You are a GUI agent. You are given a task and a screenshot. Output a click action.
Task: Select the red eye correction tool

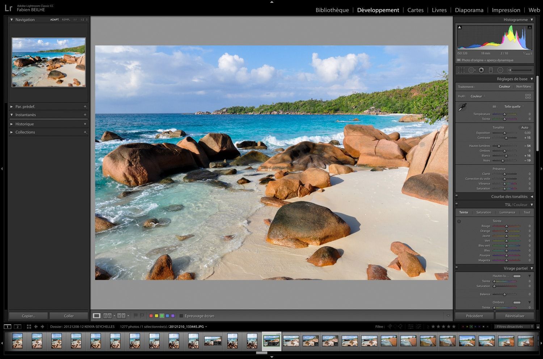tap(481, 70)
